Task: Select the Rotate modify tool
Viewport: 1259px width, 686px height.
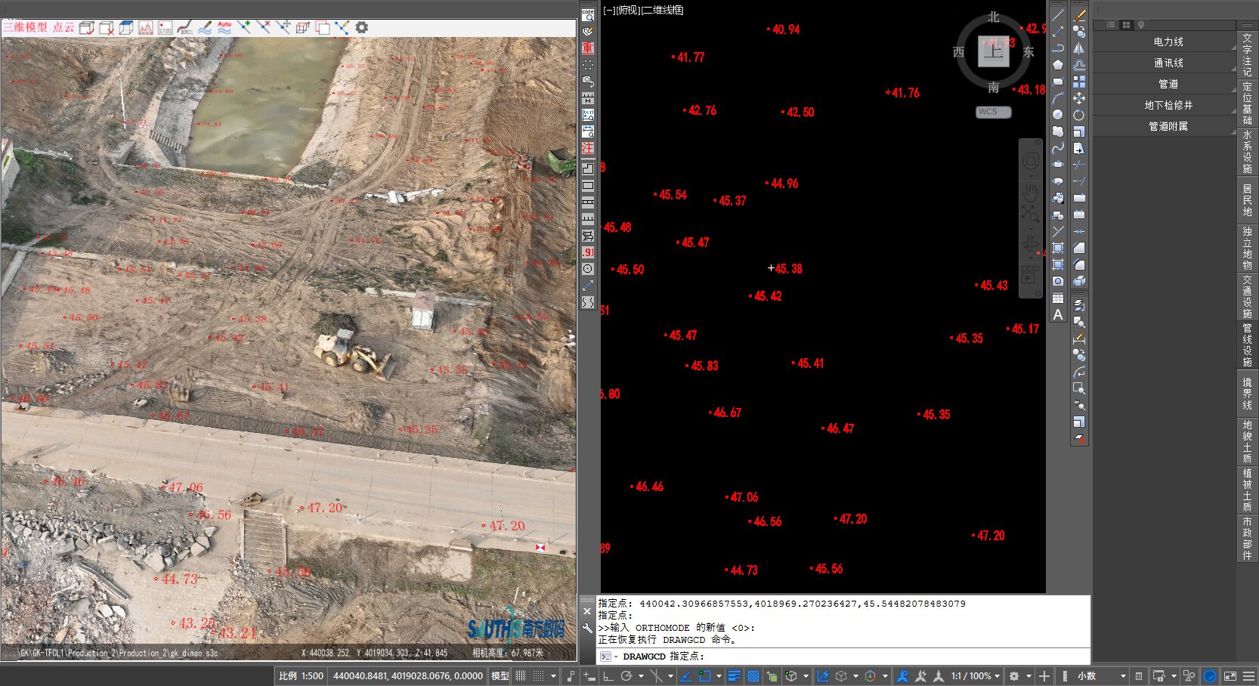Action: [x=1079, y=115]
